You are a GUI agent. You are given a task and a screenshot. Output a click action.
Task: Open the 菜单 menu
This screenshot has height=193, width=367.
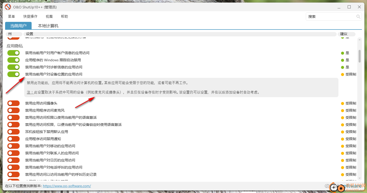click(x=11, y=17)
